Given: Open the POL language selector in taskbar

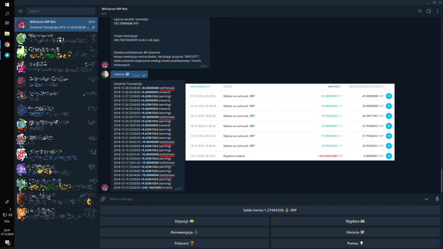Looking at the screenshot, I should (x=7, y=221).
